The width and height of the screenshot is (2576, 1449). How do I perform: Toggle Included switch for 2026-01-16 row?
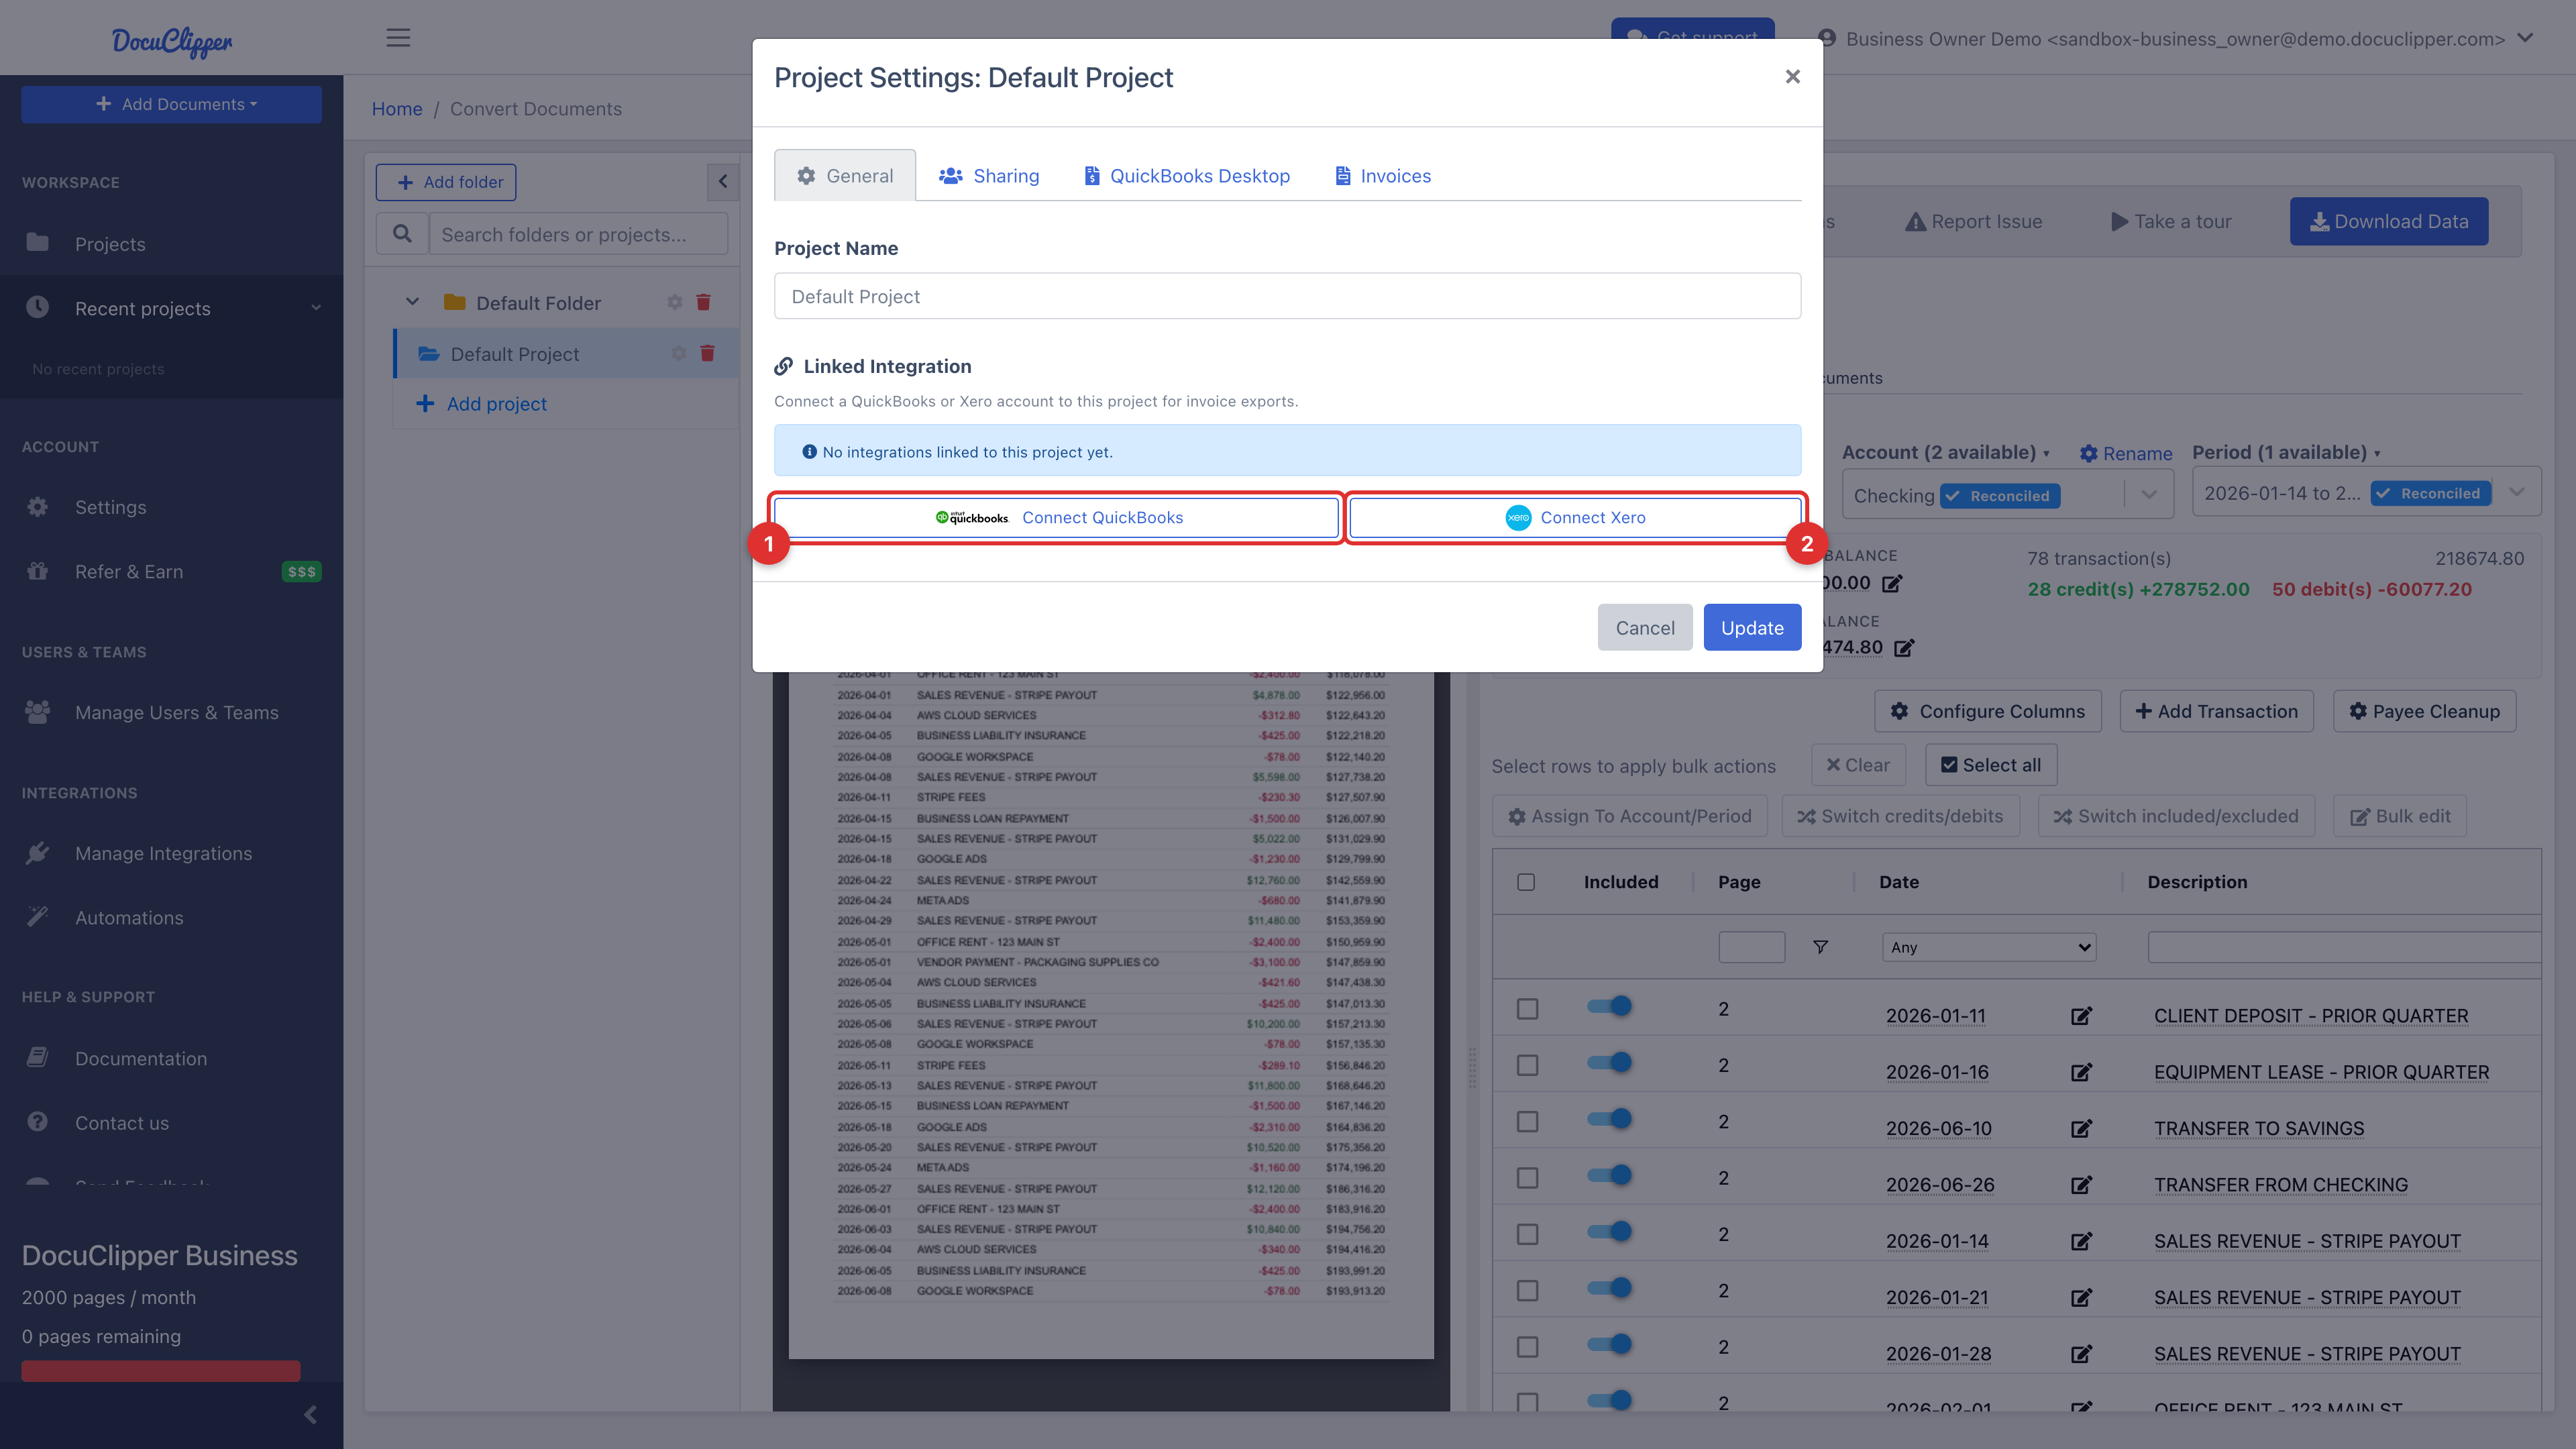1609,1062
